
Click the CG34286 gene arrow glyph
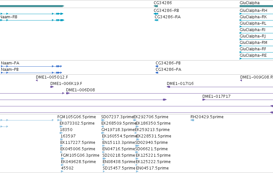click(x=156, y=6)
